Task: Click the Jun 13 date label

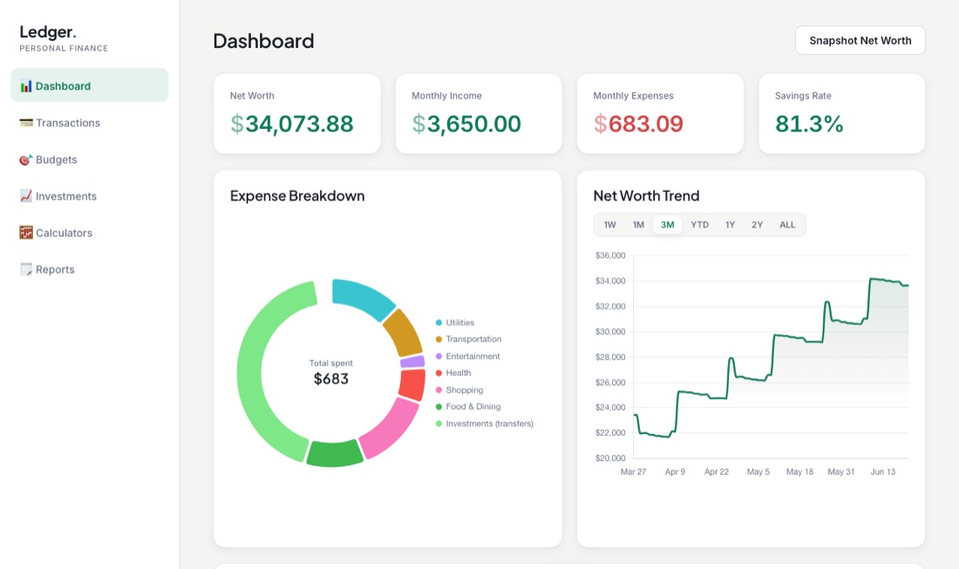Action: [882, 471]
